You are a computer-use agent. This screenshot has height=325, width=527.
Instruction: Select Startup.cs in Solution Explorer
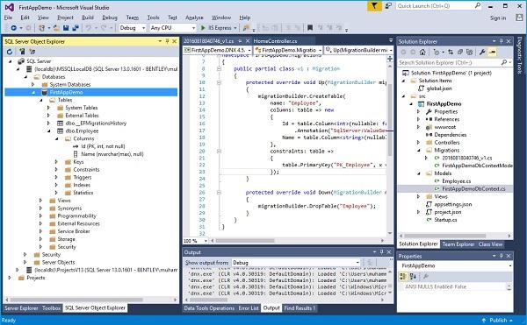(445, 220)
